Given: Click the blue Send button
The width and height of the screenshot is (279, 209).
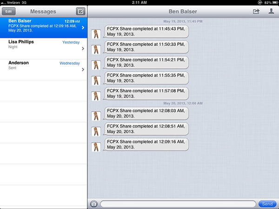Looking at the screenshot, I should click(x=267, y=204).
